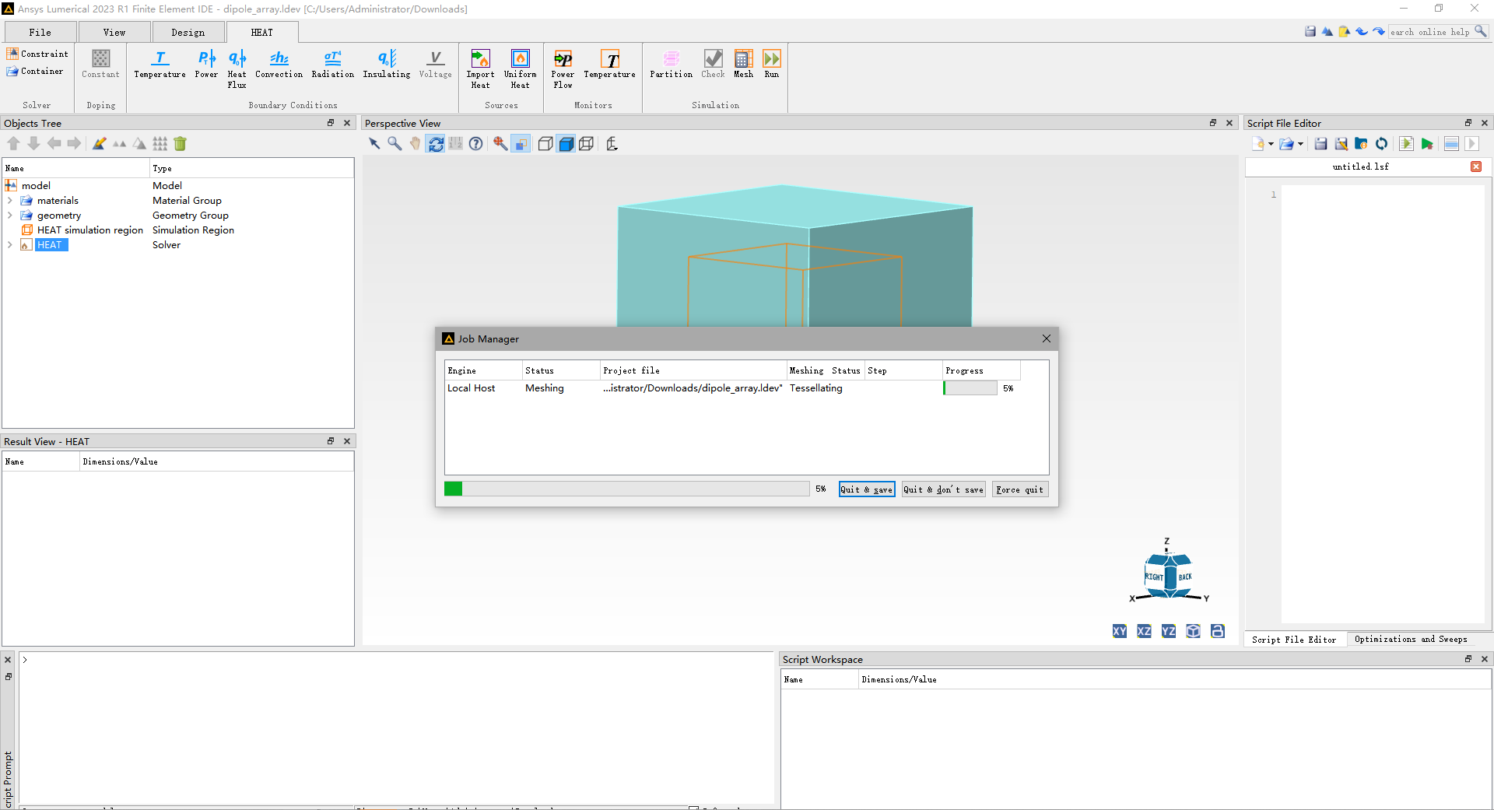Screen dimensions: 1494x810
Task: Delete selected object with trash icon
Action: pyautogui.click(x=181, y=143)
